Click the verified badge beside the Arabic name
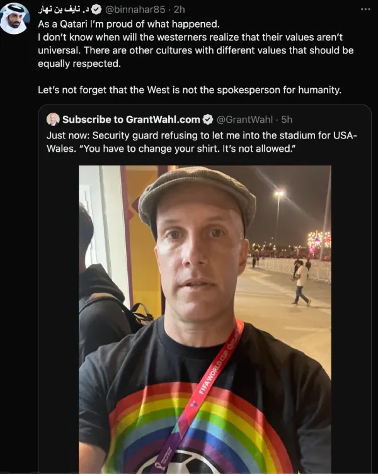The height and width of the screenshot is (474, 378). (x=96, y=9)
